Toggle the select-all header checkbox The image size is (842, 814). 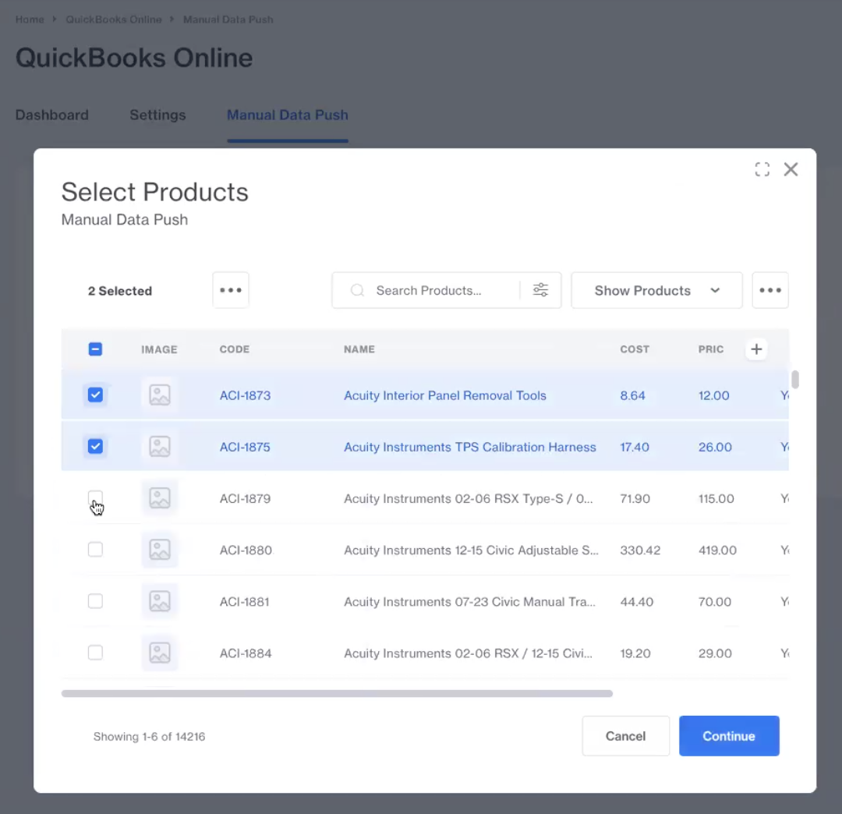pos(95,349)
